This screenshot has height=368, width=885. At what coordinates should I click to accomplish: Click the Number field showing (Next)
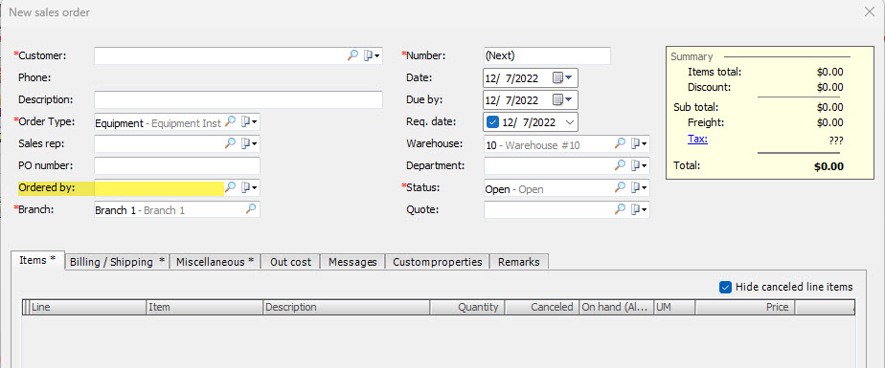pyautogui.click(x=548, y=55)
